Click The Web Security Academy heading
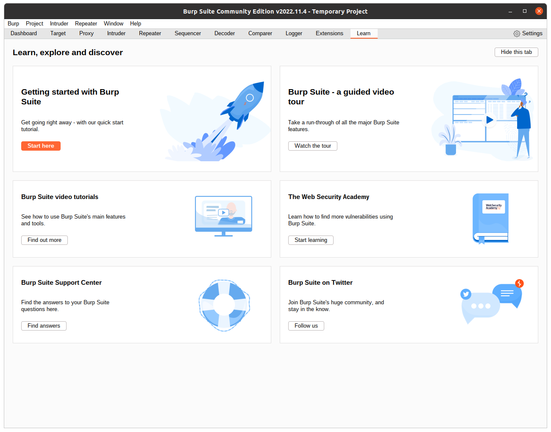This screenshot has width=551, height=432. point(328,197)
